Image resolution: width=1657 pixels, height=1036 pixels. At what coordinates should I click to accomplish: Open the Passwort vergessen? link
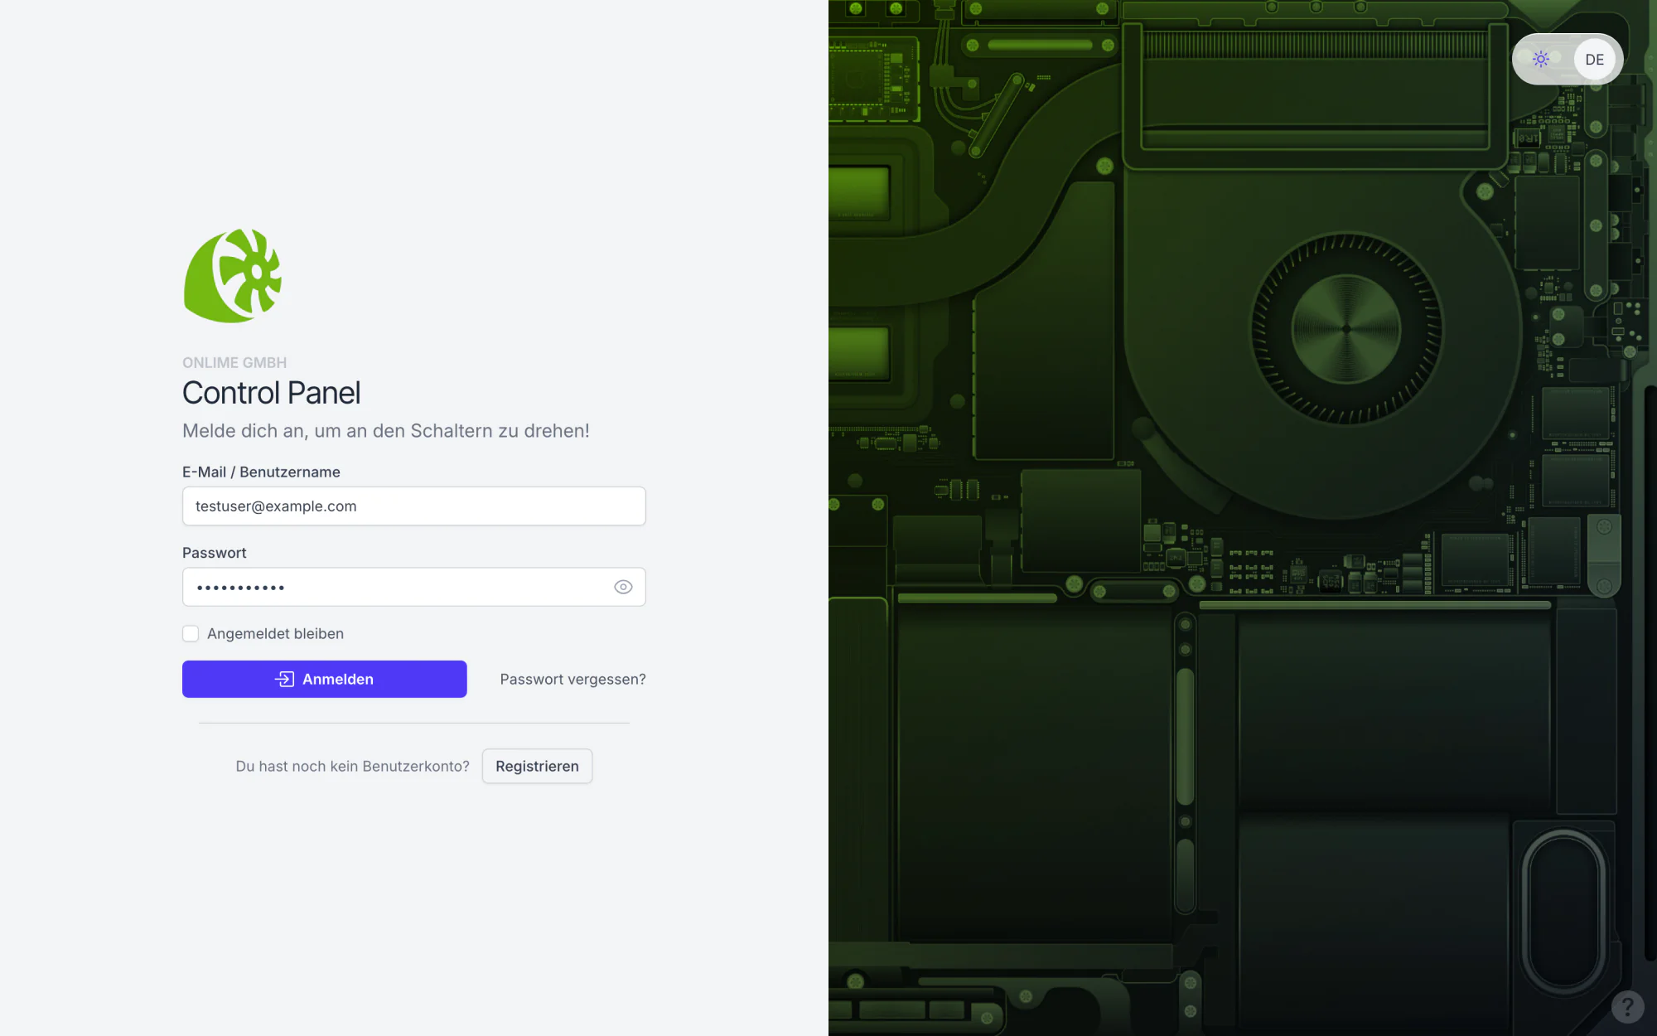coord(572,679)
